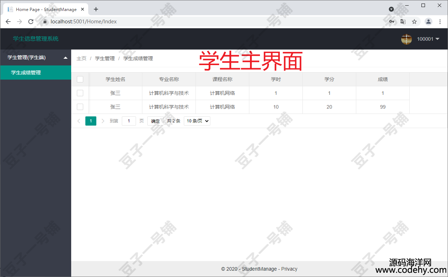Click the 学生信息管理系统 logo title
Viewport: 448px width, 277px height.
coord(36,39)
